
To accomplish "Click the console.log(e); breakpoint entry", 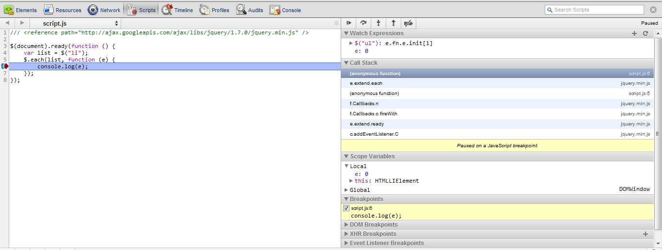I will tap(376, 216).
